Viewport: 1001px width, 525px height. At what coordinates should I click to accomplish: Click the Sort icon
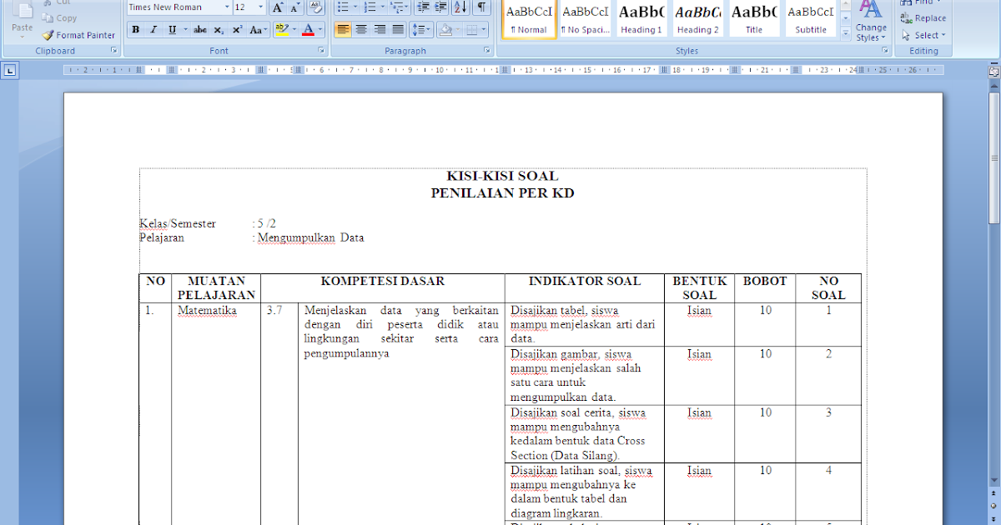(x=461, y=7)
